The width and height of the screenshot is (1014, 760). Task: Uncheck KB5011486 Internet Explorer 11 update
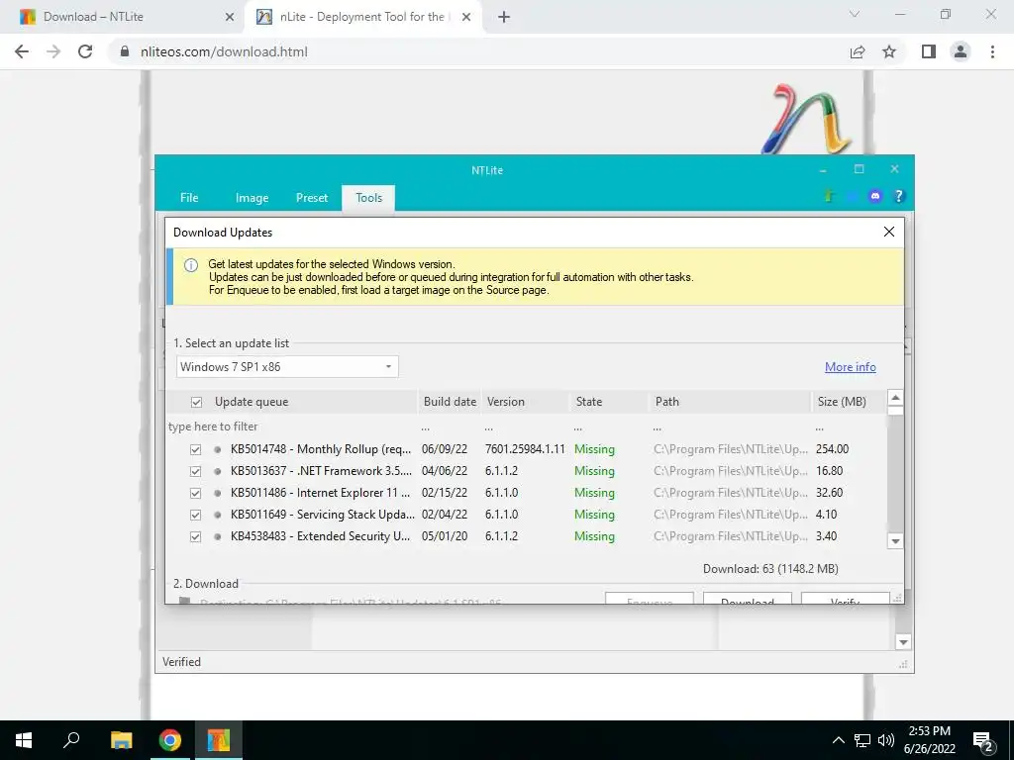coord(195,493)
